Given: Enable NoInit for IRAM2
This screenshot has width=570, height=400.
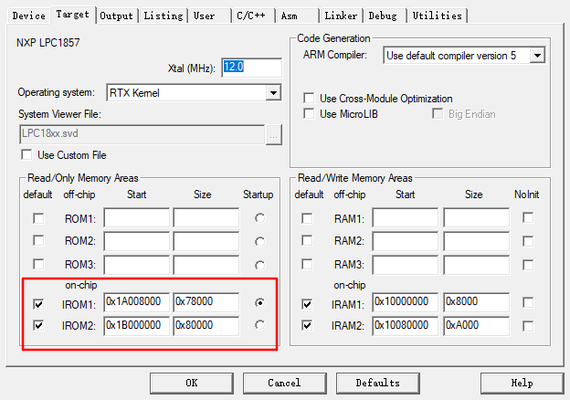Looking at the screenshot, I should [x=528, y=326].
